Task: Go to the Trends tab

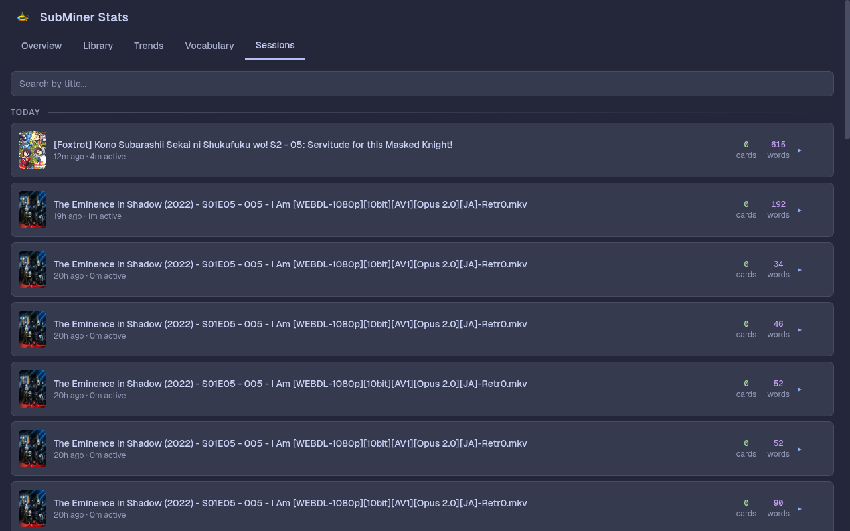Action: point(149,46)
